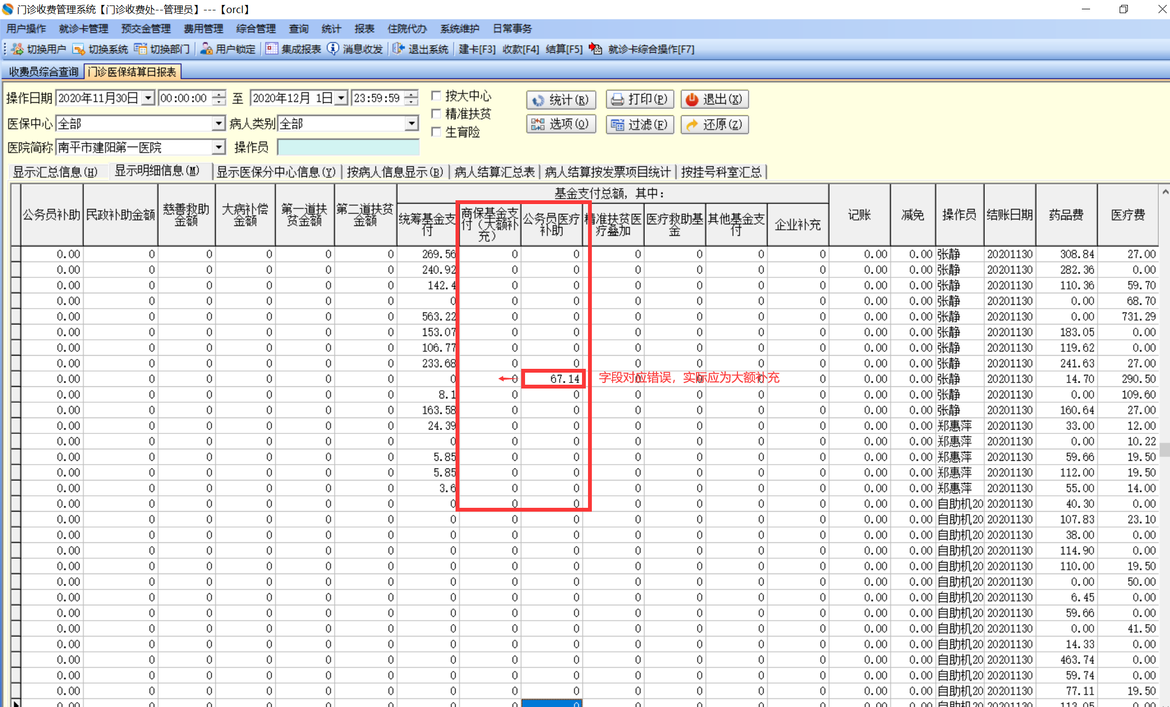Switch to 显示汇总信息(H) tab
Viewport: 1170px width, 707px height.
[x=55, y=172]
